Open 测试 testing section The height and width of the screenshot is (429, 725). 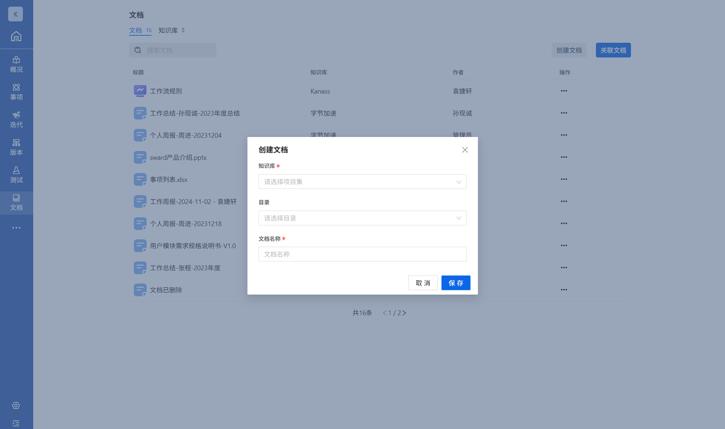(16, 175)
